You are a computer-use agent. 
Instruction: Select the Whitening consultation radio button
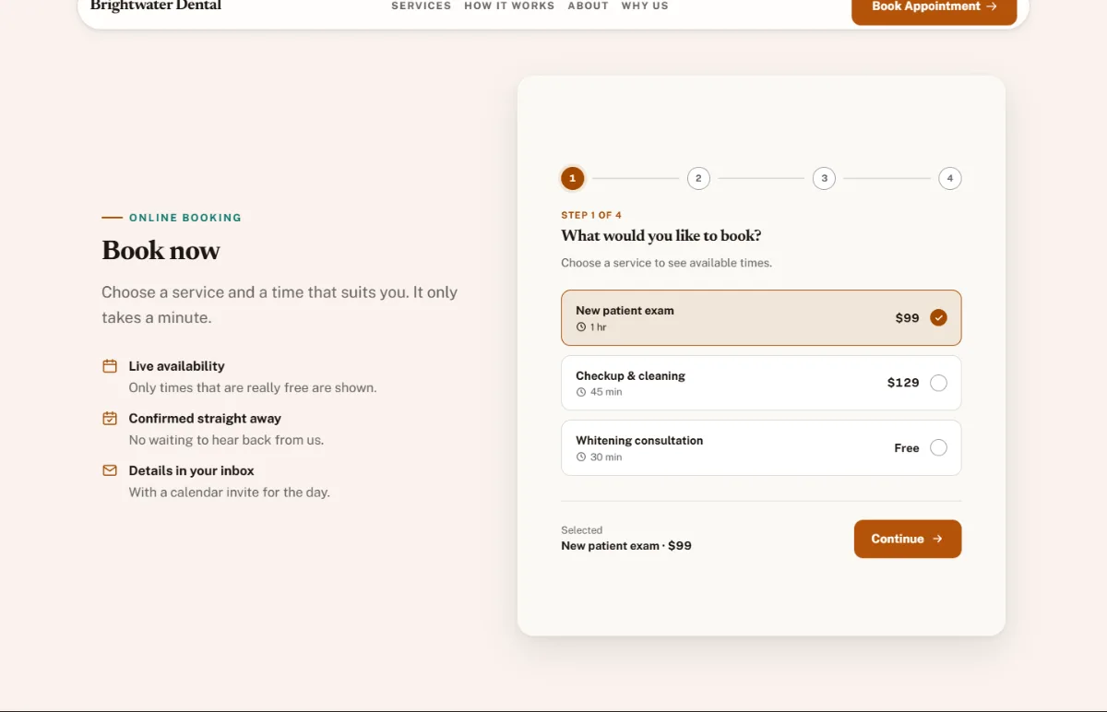[938, 448]
